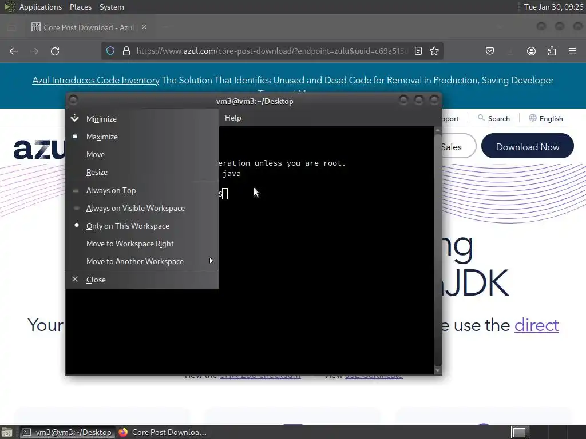
Task: Click the Core Post Download browser tab
Action: pyautogui.click(x=89, y=27)
